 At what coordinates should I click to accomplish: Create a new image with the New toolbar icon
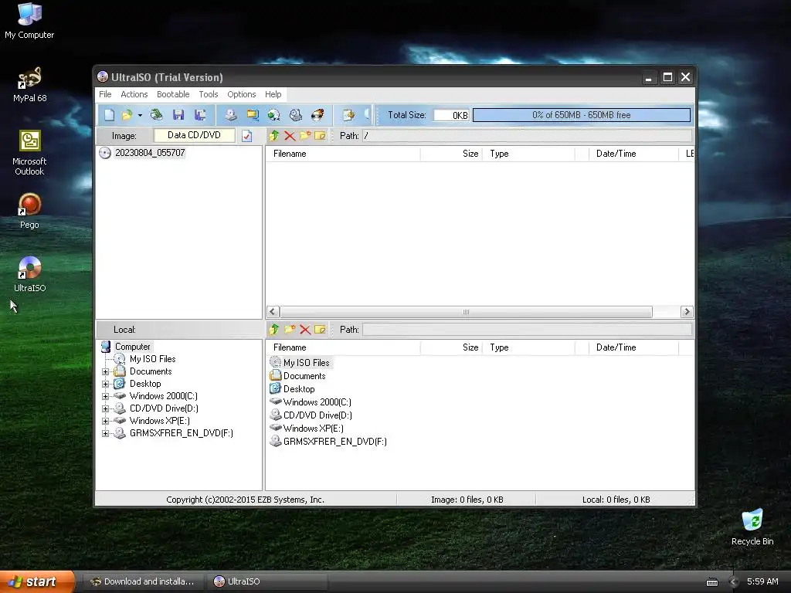[109, 115]
